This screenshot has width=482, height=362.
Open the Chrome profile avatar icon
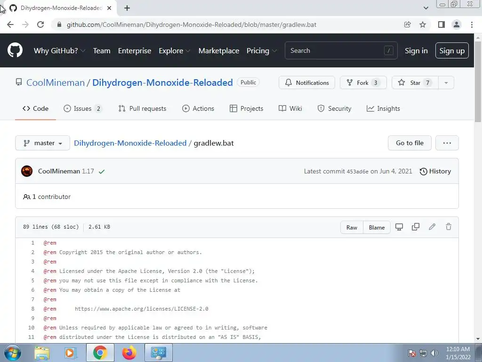(x=457, y=25)
